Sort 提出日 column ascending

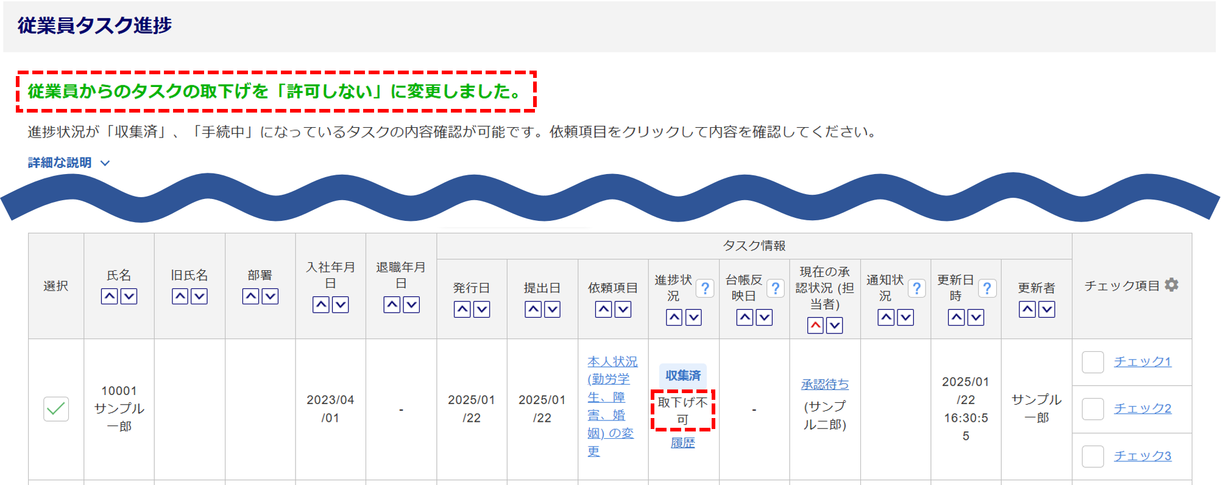point(533,310)
